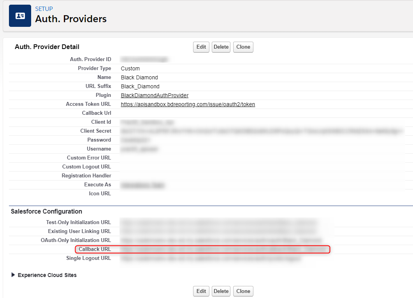Click the Custom Error URL label

pyautogui.click(x=89, y=158)
